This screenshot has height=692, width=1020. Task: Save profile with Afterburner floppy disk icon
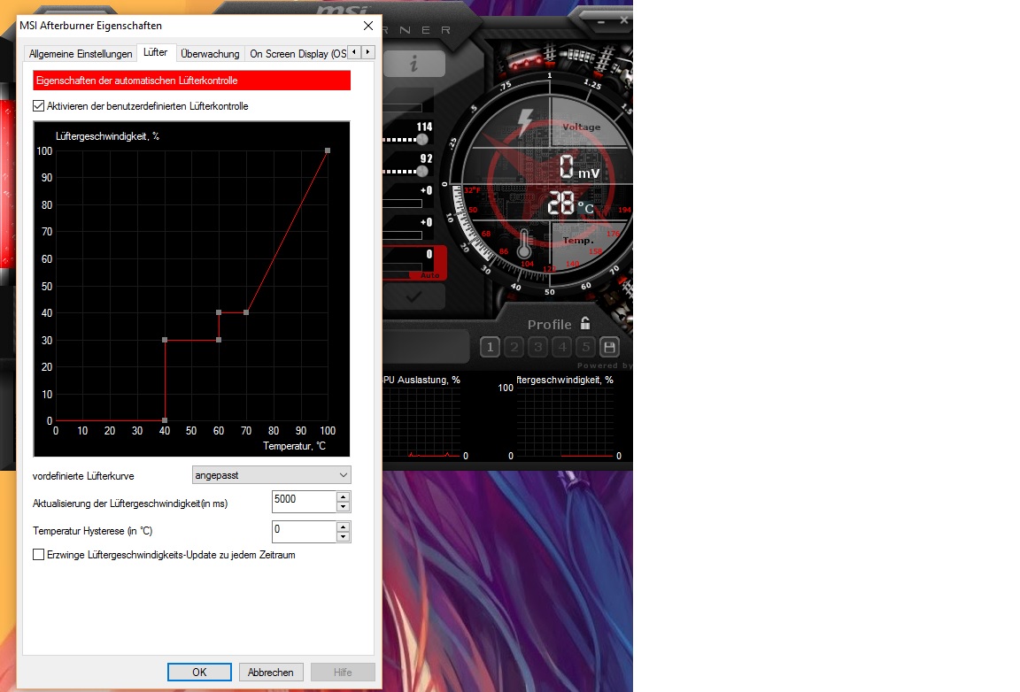[x=609, y=347]
